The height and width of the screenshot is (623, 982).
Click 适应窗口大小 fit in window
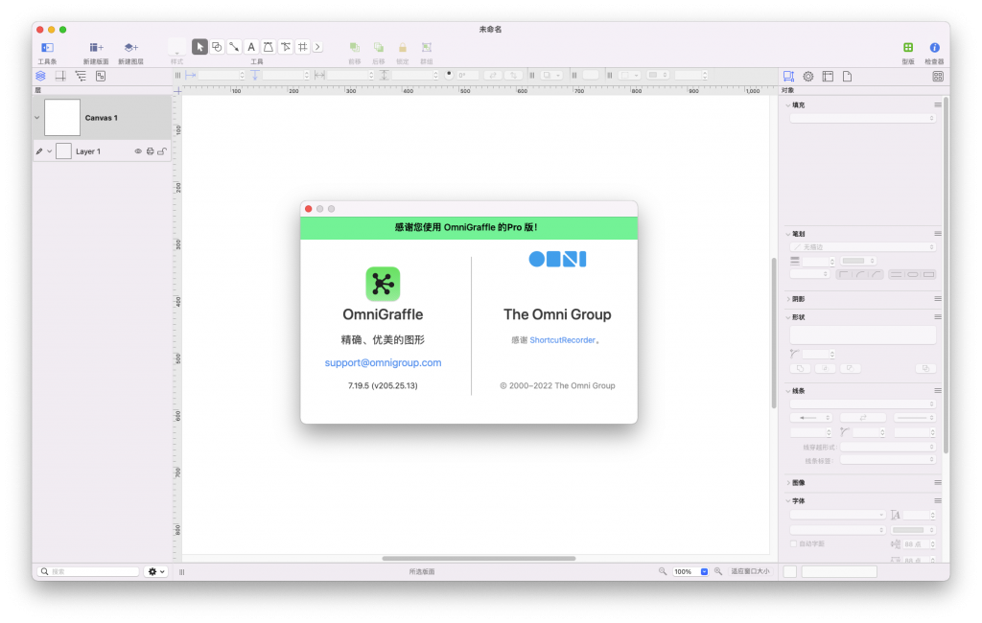tap(750, 571)
